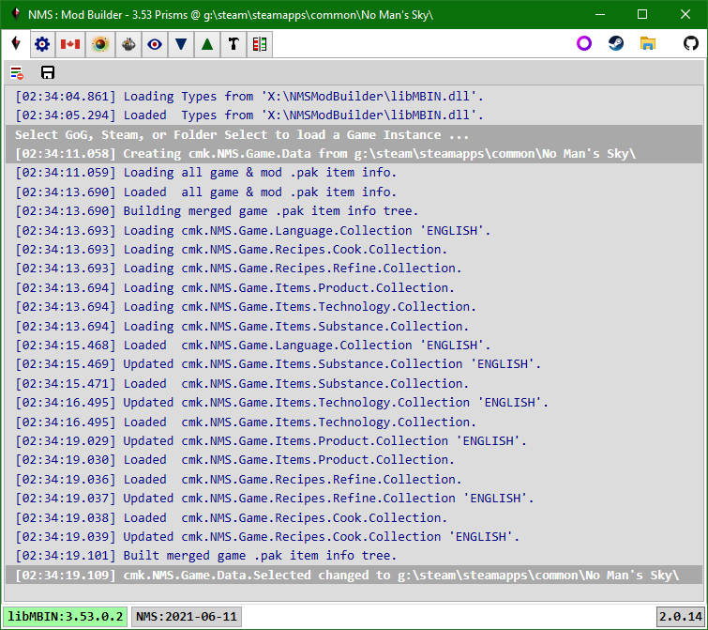Clear the log with the list-remove icon
708x630 pixels.
tap(17, 72)
